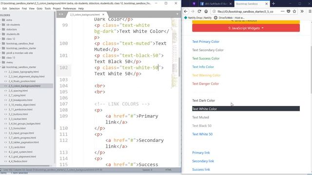
Task: Click the Success link in browser
Action: pos(201,170)
